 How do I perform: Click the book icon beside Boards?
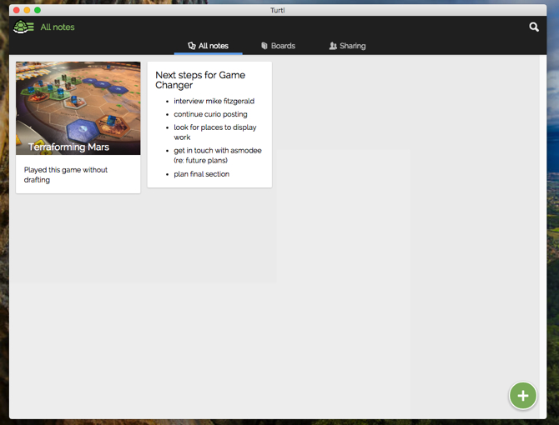coord(264,46)
